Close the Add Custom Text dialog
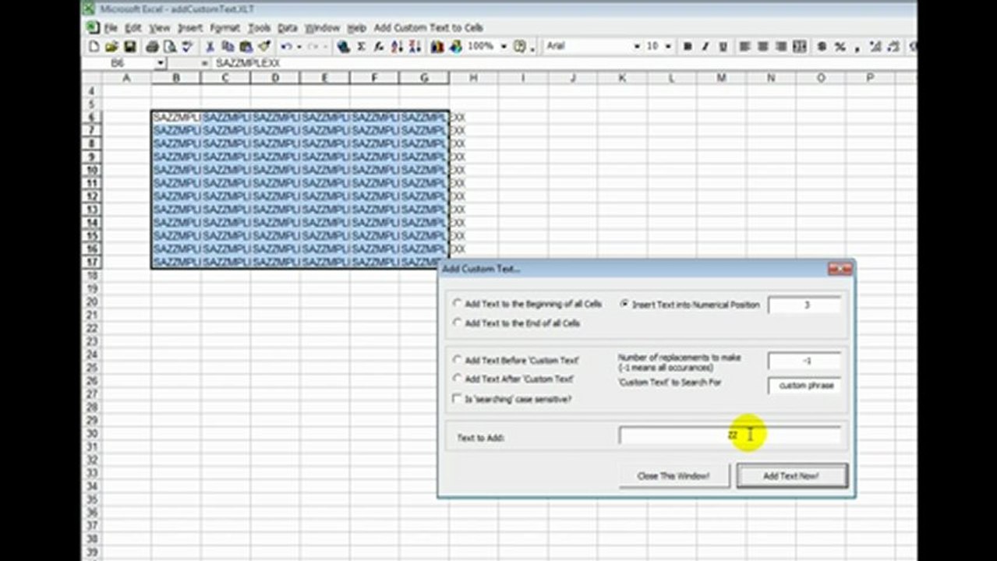Viewport: 997px width, 561px height. pyautogui.click(x=840, y=269)
